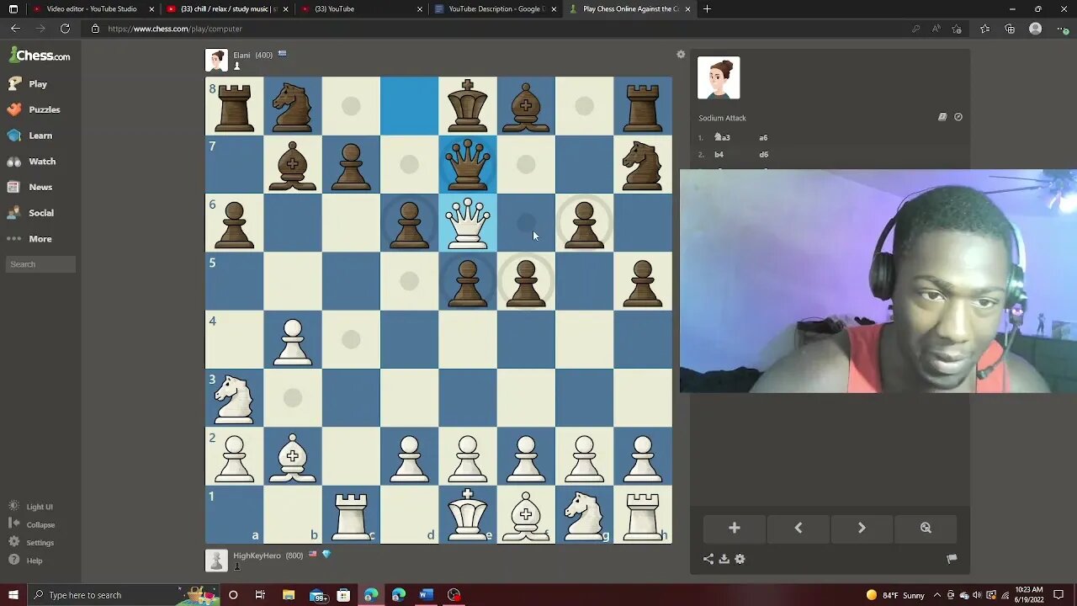Image resolution: width=1077 pixels, height=606 pixels.
Task: Toggle Light UI theme
Action: (x=31, y=507)
